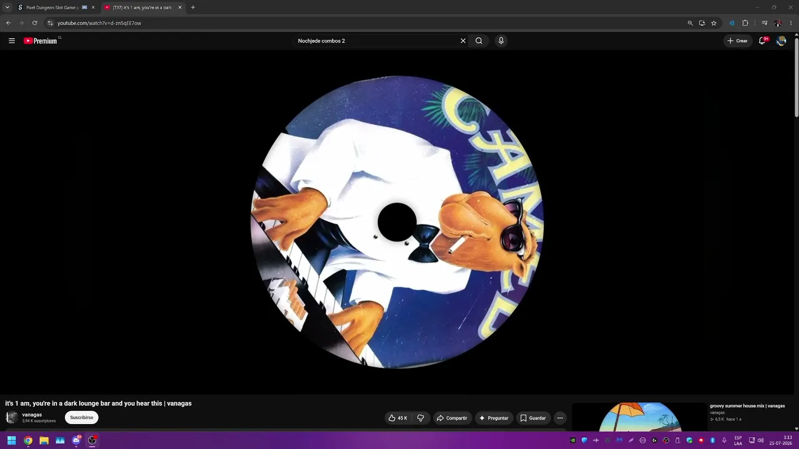The width and height of the screenshot is (799, 449).
Task: Open File Explorer from the taskbar
Action: click(x=44, y=440)
